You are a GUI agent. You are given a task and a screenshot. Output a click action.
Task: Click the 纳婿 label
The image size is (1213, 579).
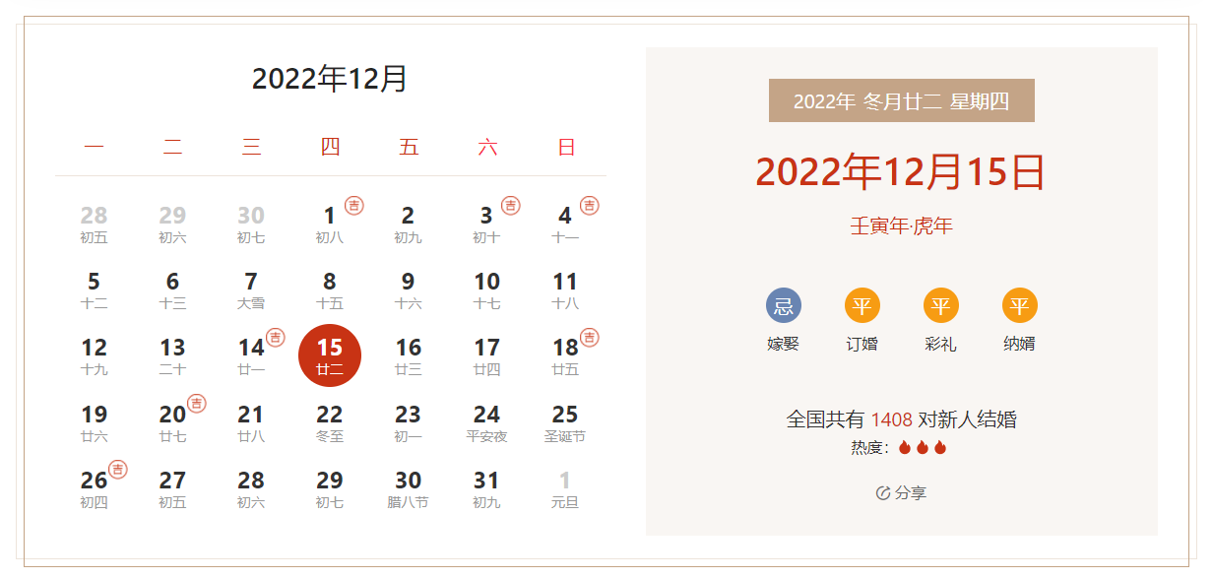1020,344
